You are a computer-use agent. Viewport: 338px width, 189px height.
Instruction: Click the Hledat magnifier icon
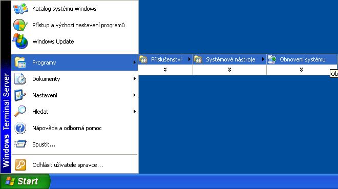pyautogui.click(x=20, y=111)
